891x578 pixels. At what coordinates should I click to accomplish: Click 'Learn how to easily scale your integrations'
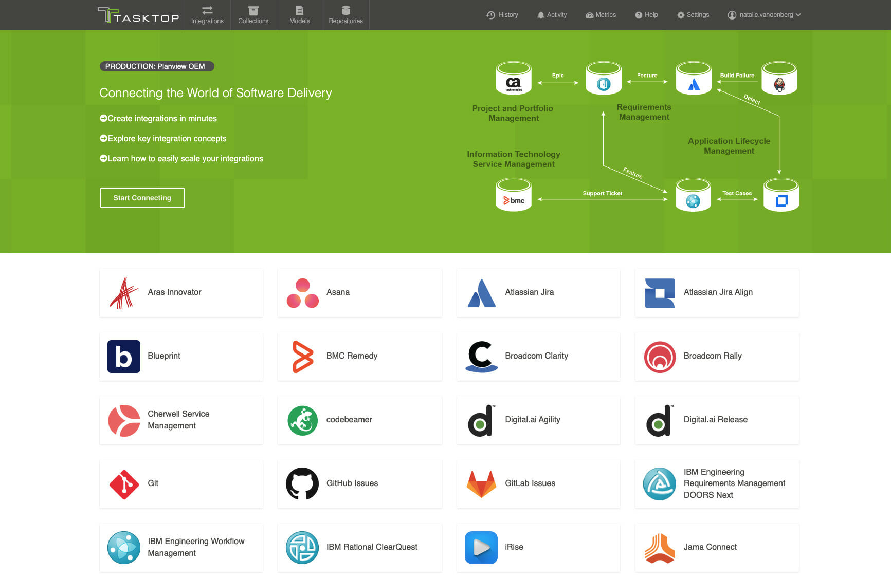181,158
